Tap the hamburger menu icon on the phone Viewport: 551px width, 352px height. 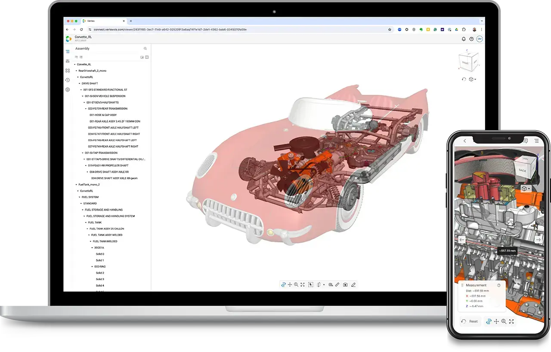click(x=536, y=141)
